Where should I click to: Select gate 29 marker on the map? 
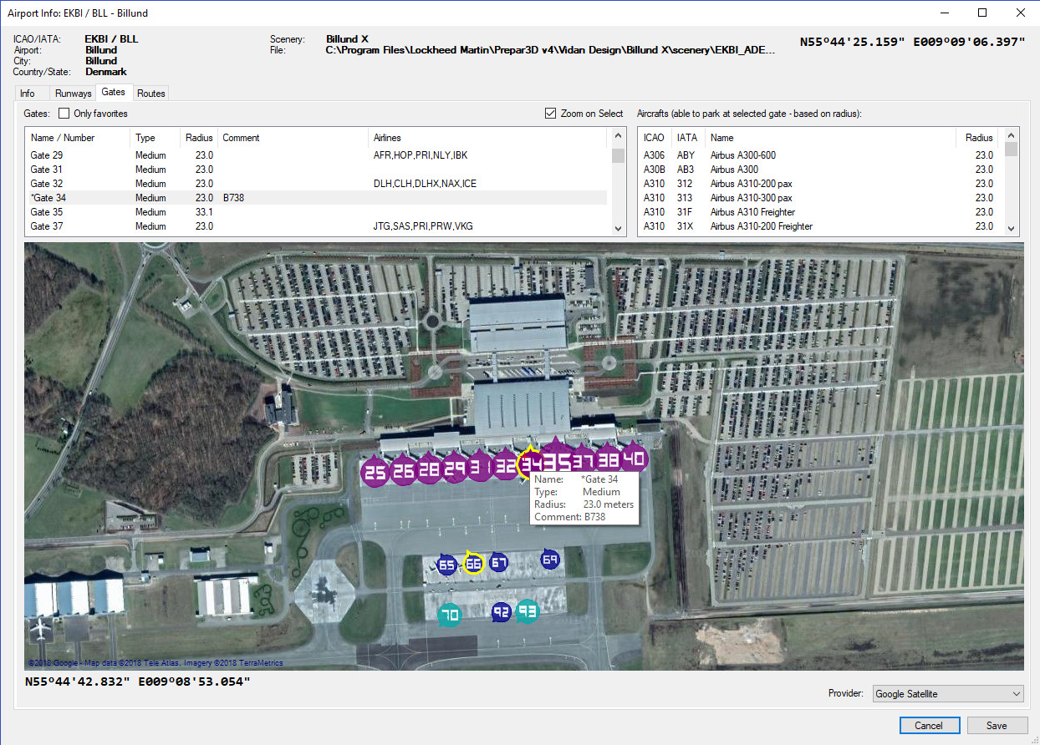click(455, 469)
